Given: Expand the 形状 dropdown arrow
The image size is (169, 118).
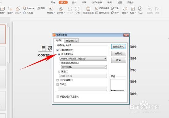Looking at the screenshot, I should 20,13.
